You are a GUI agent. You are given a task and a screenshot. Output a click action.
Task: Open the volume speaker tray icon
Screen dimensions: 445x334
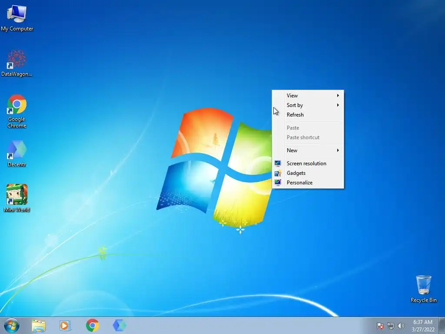(401, 326)
